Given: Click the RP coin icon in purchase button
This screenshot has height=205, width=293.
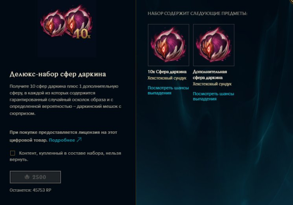Looking at the screenshot, I should tap(27, 177).
